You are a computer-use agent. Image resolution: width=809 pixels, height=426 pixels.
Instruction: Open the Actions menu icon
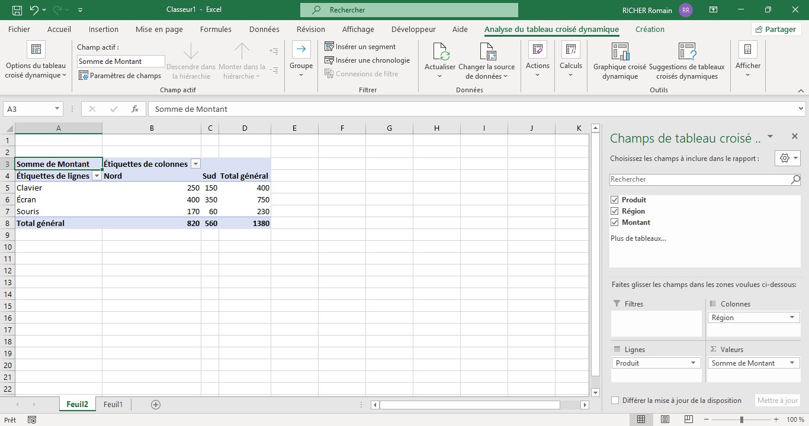pos(538,50)
